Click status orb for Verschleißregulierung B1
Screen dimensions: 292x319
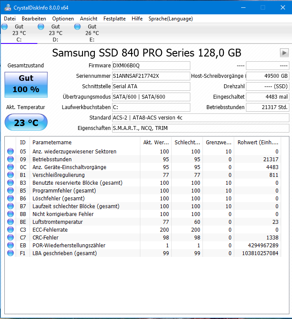point(10,175)
